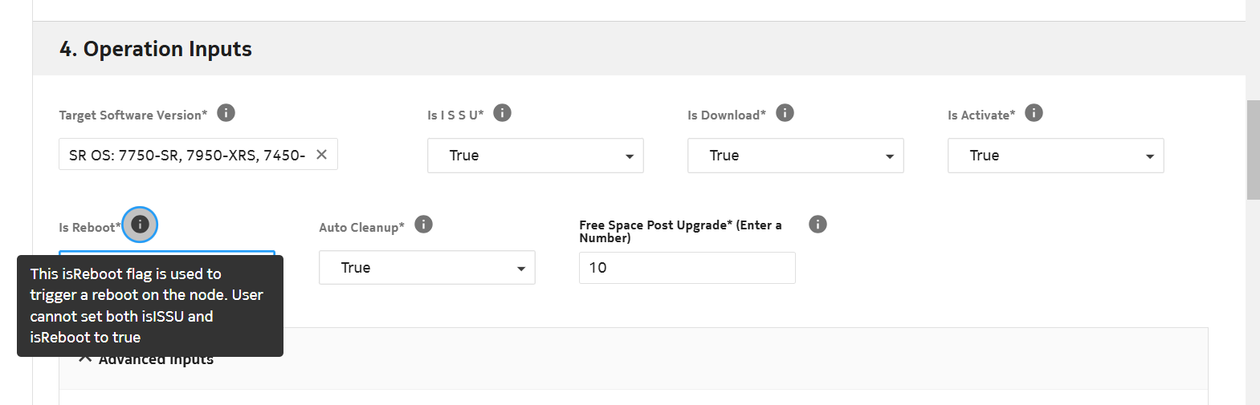The image size is (1260, 405).
Task: Click the vertical scrollbar thumb
Action: click(1253, 150)
